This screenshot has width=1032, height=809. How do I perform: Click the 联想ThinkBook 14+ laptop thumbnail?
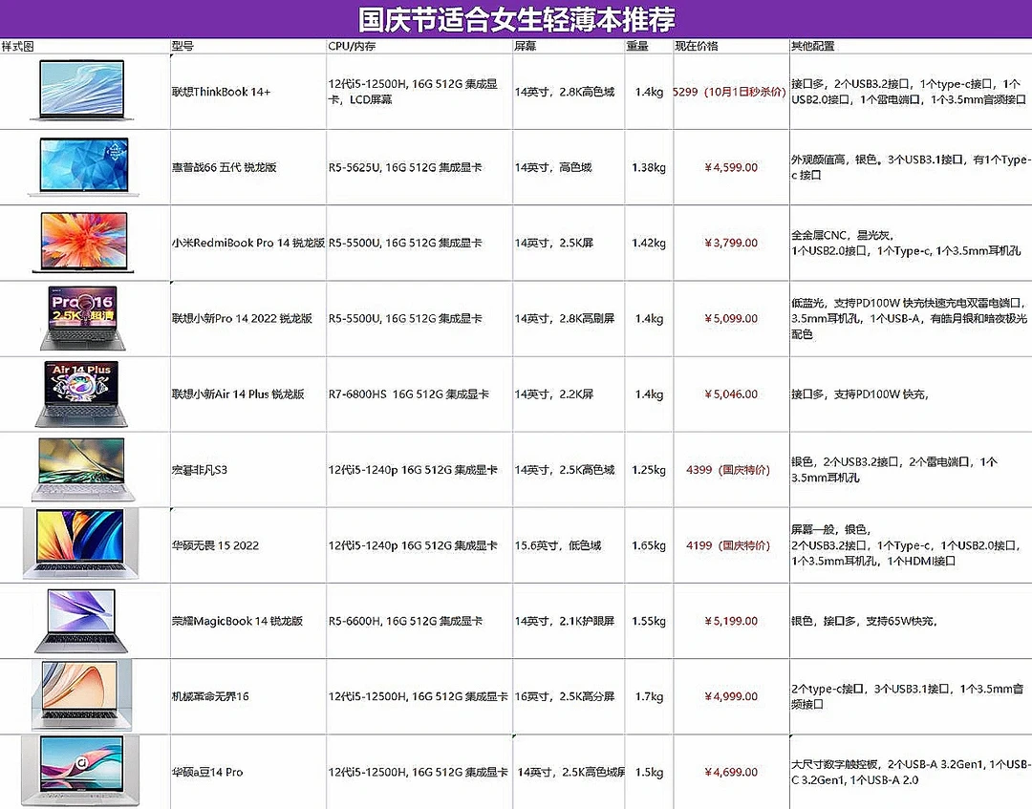point(81,91)
